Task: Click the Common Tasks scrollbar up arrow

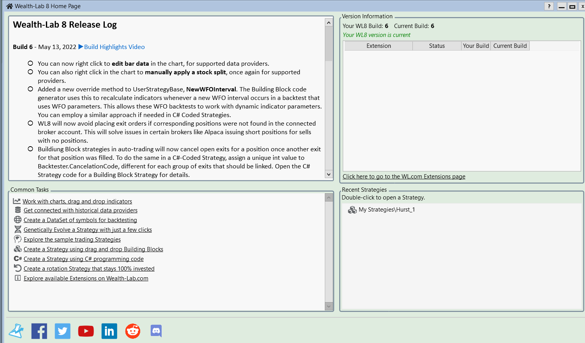Action: point(329,198)
